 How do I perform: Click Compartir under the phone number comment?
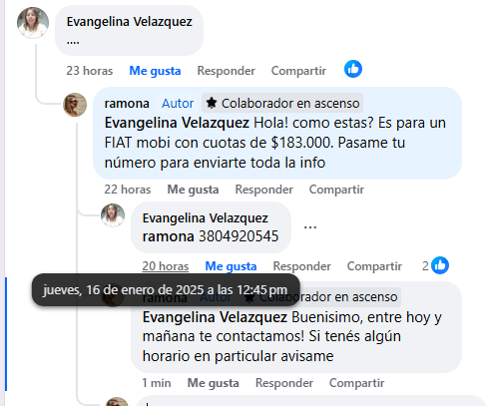[x=374, y=266]
